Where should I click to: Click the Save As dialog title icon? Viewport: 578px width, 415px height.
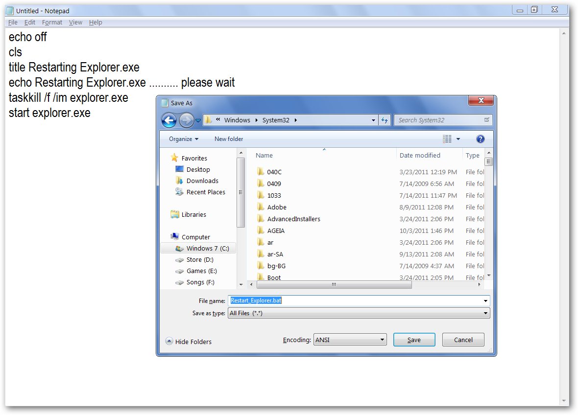(165, 103)
